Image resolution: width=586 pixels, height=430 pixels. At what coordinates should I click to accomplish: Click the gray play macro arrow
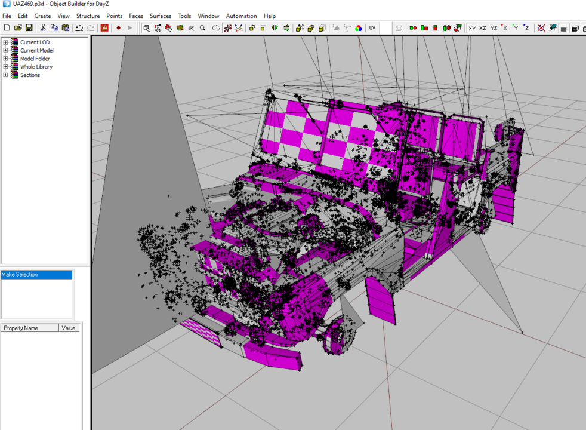click(x=129, y=28)
